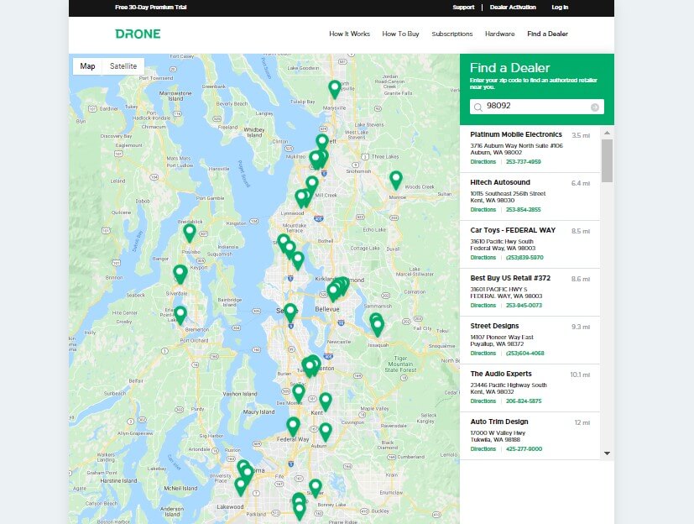Call The Audio Experts at 206-824-5875
The width and height of the screenshot is (694, 524).
(x=524, y=401)
